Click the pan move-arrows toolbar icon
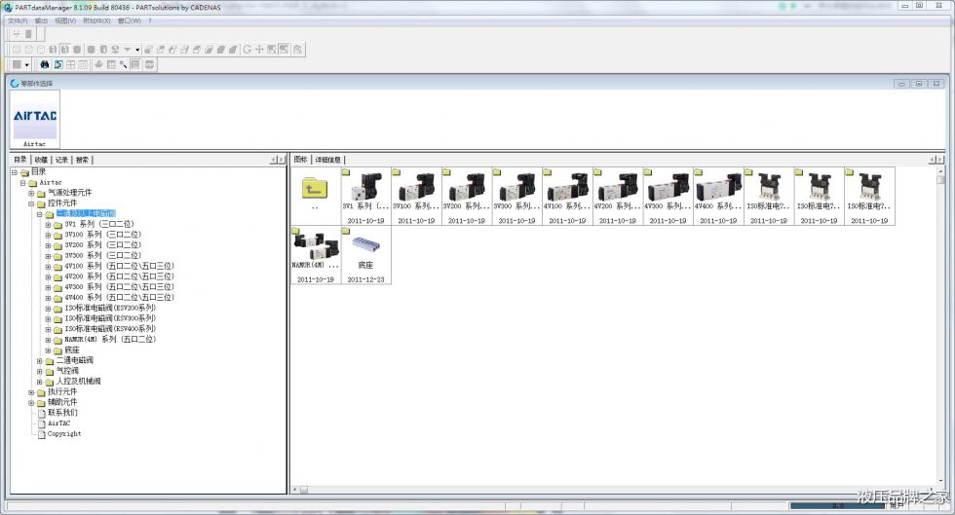The width and height of the screenshot is (955, 515). coord(259,49)
